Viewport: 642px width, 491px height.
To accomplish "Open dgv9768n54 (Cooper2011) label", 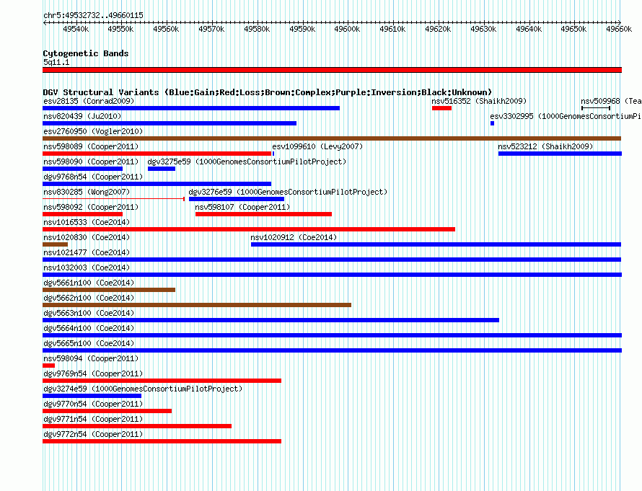I will pyautogui.click(x=93, y=177).
